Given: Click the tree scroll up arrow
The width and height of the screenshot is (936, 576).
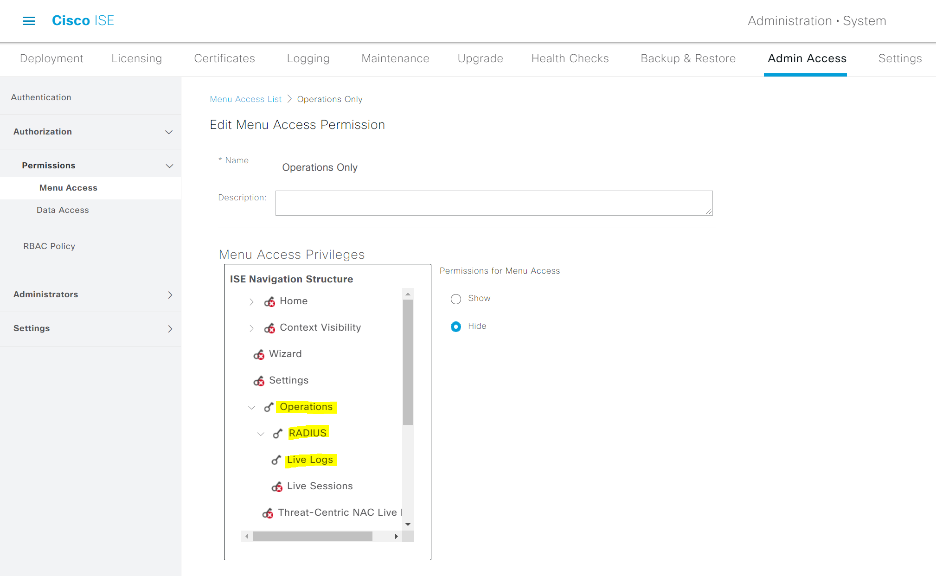Looking at the screenshot, I should pyautogui.click(x=408, y=294).
